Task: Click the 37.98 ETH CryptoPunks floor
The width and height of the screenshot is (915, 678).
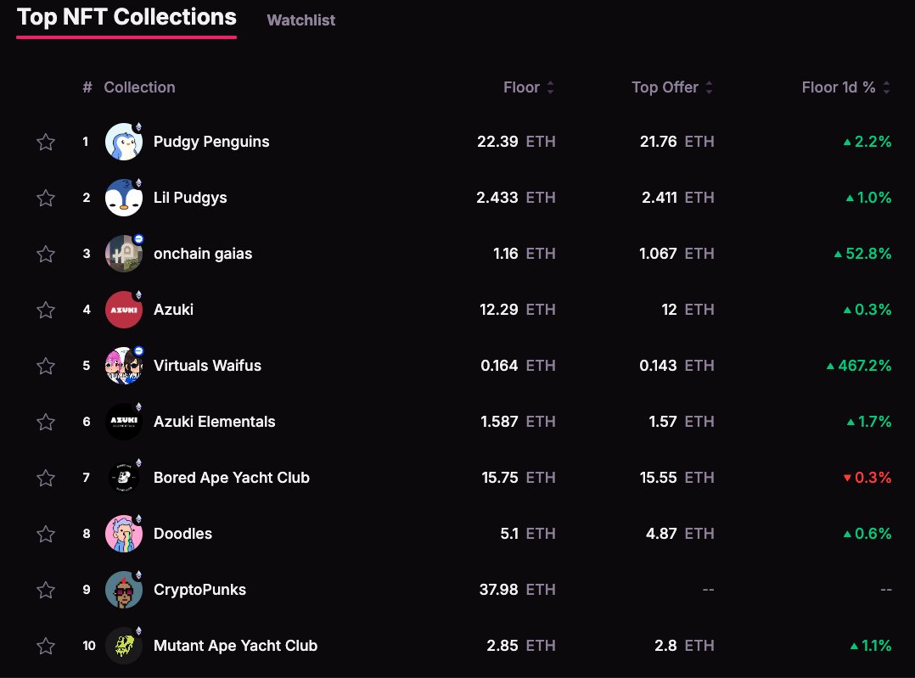Action: click(x=517, y=590)
